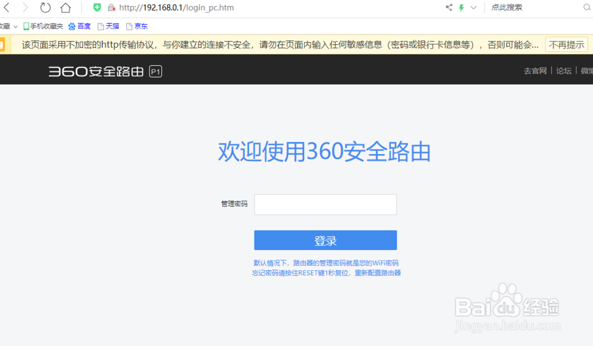This screenshot has height=346, width=593.
Task: Click the insecure connection lock icon
Action: click(111, 8)
